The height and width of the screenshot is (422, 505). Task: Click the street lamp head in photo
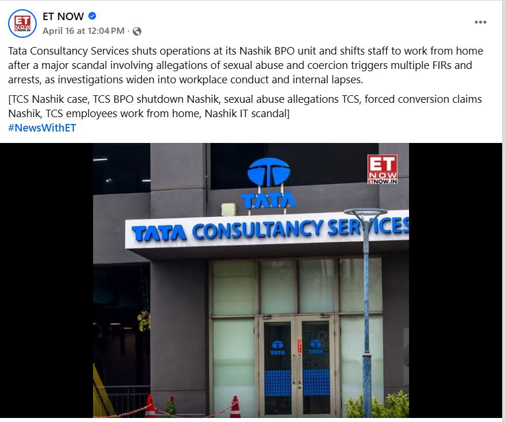point(365,213)
